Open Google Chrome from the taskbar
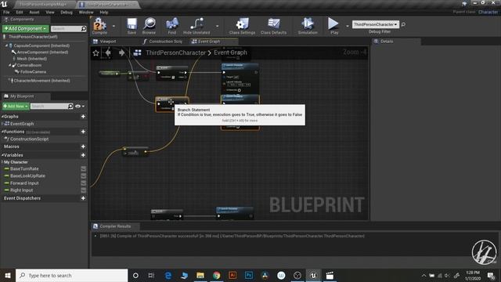Screen dimensions: 501x282 click(x=217, y=275)
